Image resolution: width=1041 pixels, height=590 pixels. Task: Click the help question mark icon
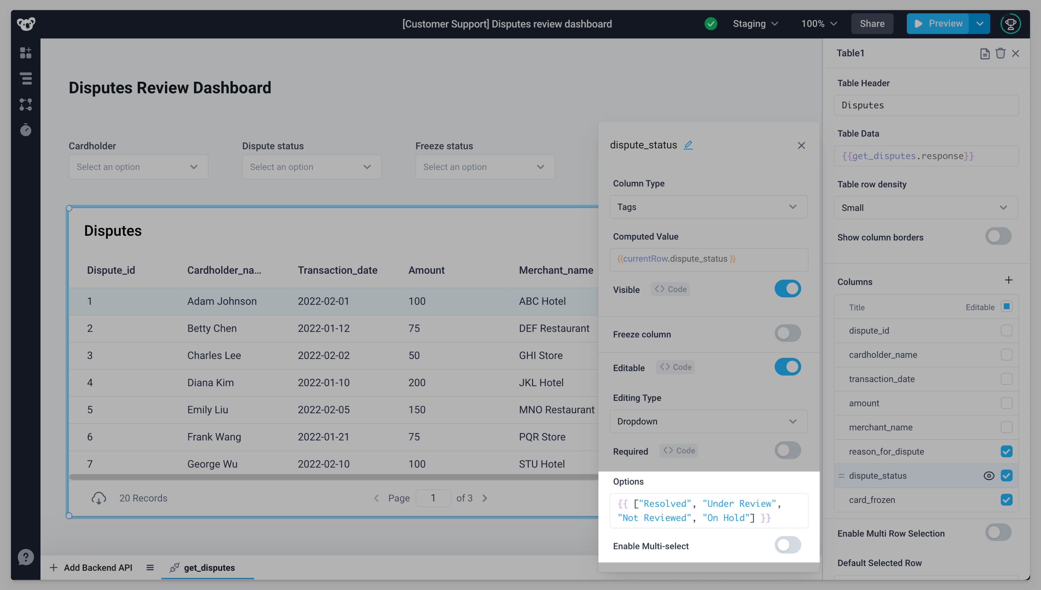(x=25, y=557)
